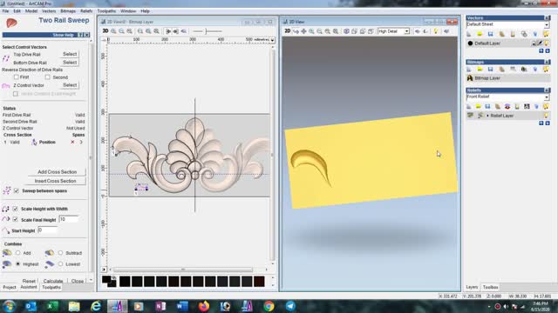Click red preview icon in Reliefs panel

coord(507,106)
